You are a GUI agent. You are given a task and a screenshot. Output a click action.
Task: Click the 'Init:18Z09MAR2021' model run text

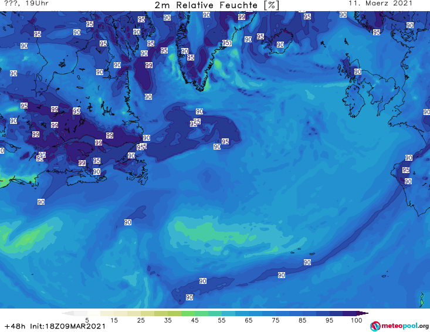[x=67, y=326]
